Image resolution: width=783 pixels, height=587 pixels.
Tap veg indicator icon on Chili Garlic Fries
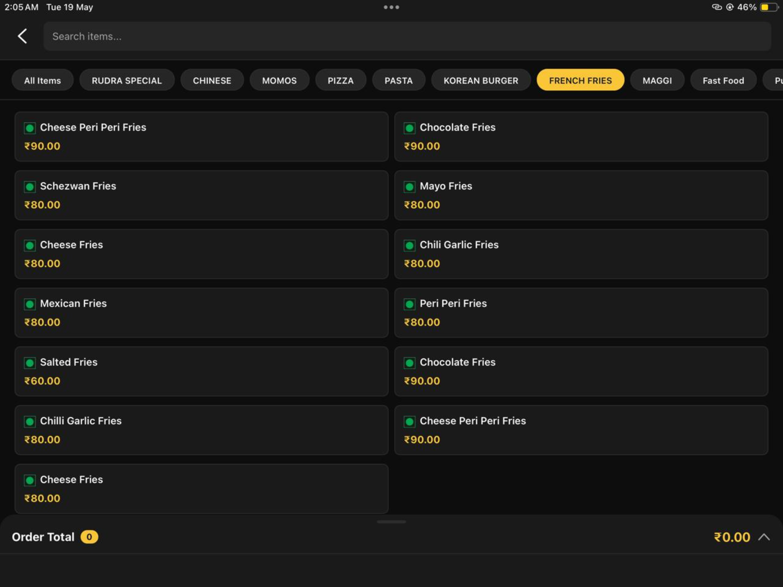coord(410,246)
